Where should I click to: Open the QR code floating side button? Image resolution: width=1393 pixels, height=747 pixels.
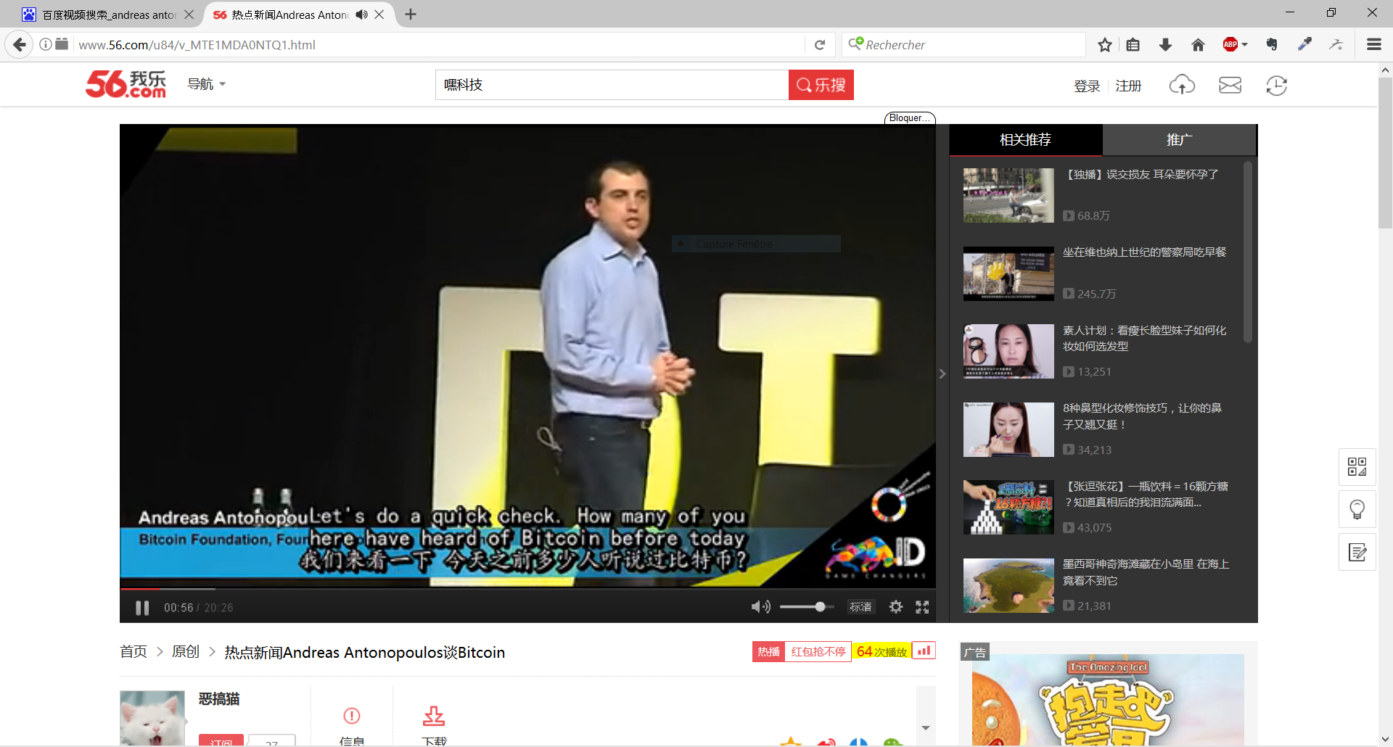(1357, 466)
